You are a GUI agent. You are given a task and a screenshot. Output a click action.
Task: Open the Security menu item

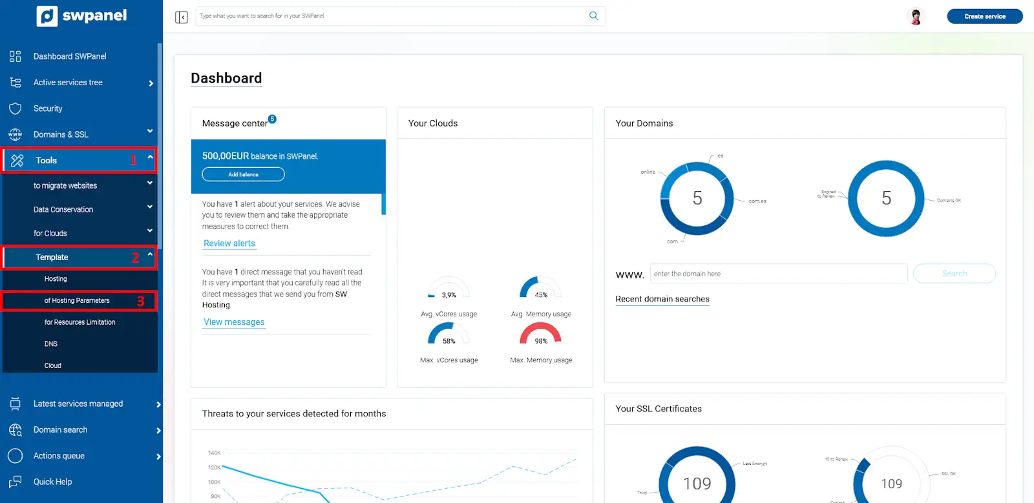click(x=48, y=108)
